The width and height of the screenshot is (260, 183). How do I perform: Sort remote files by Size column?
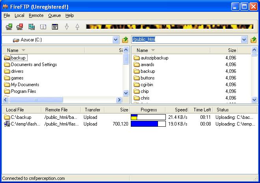click(x=232, y=50)
